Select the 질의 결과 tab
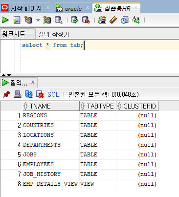Viewport: 179px width, 197px height. coord(19,83)
